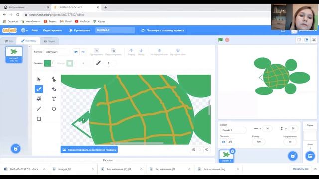Click Конвертировать в растровую графику button

tap(89, 150)
